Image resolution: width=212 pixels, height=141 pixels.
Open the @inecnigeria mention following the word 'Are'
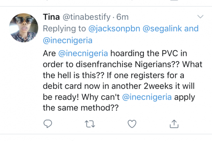[83, 53]
